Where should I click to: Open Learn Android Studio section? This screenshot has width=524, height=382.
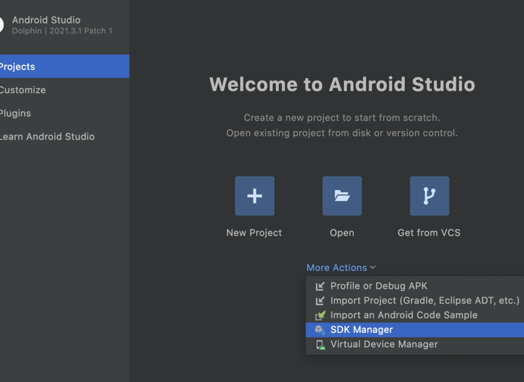pos(64,137)
